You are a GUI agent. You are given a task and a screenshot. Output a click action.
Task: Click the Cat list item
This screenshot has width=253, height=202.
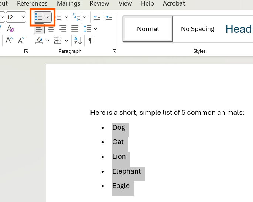[x=118, y=142]
